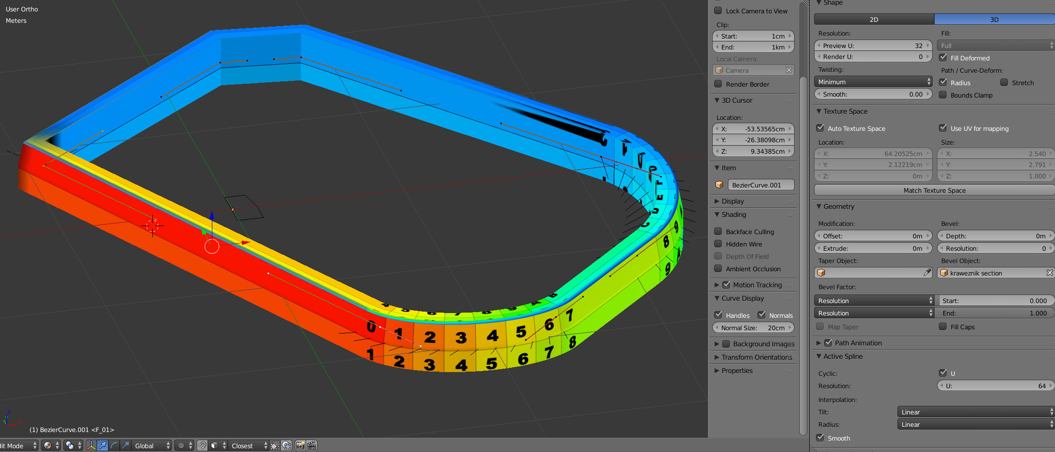Uncheck the Path Animation panel checkbox
Screen dimensions: 1055x452
click(828, 343)
